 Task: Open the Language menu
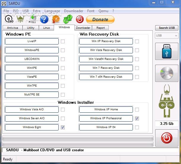click(x=52, y=11)
